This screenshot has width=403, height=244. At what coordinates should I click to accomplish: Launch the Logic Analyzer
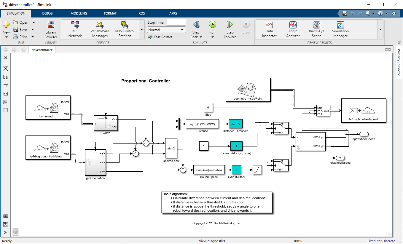tap(293, 30)
